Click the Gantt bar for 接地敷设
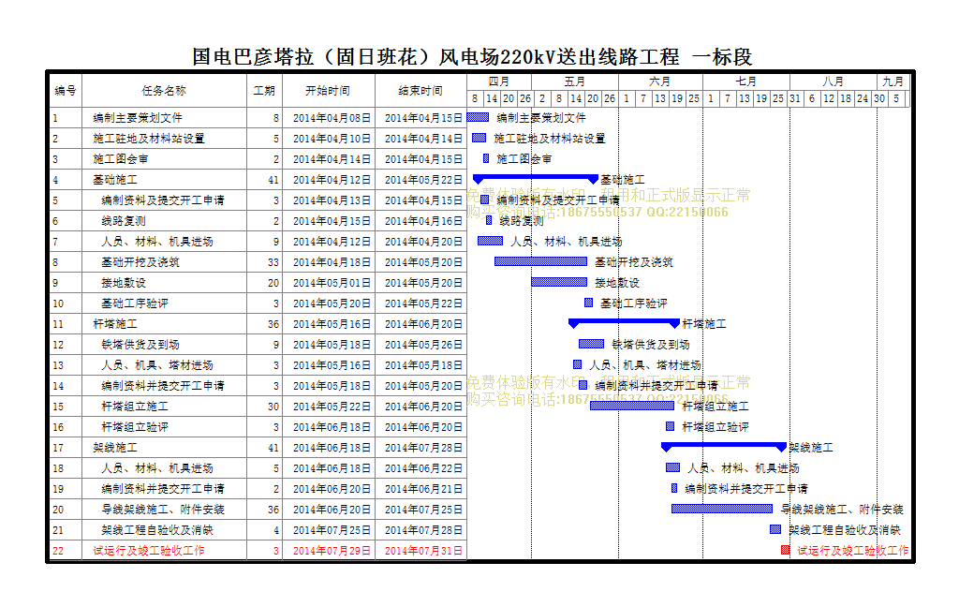 [x=559, y=281]
